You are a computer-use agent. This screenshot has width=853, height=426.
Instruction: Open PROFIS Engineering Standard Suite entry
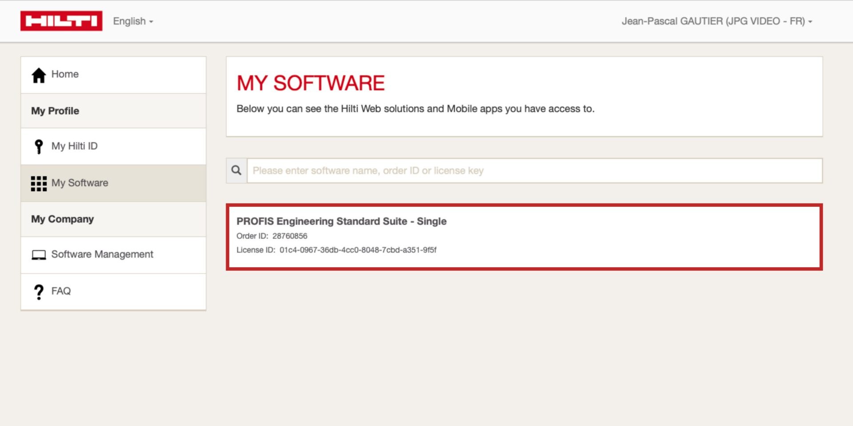(x=342, y=221)
